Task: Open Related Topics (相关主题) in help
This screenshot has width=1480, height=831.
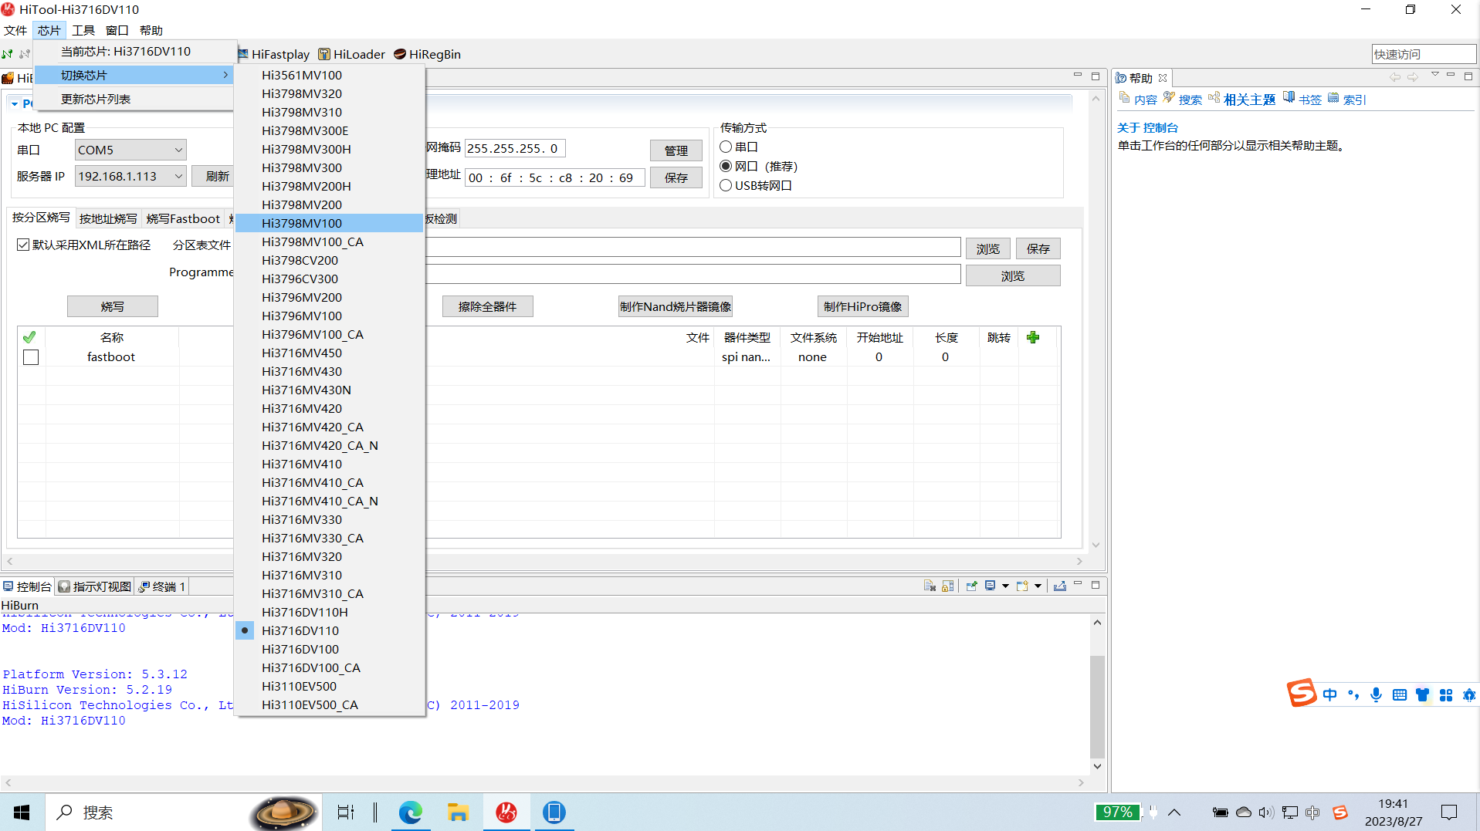Action: pyautogui.click(x=1242, y=99)
